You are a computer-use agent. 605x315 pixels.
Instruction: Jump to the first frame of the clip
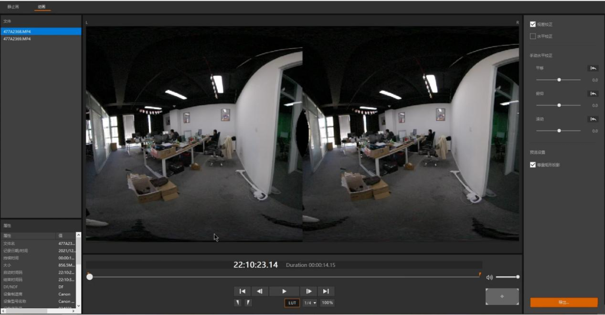click(243, 291)
